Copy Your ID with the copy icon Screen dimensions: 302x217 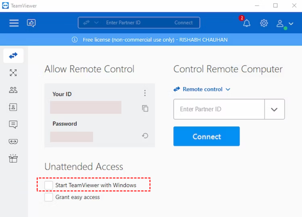click(145, 108)
